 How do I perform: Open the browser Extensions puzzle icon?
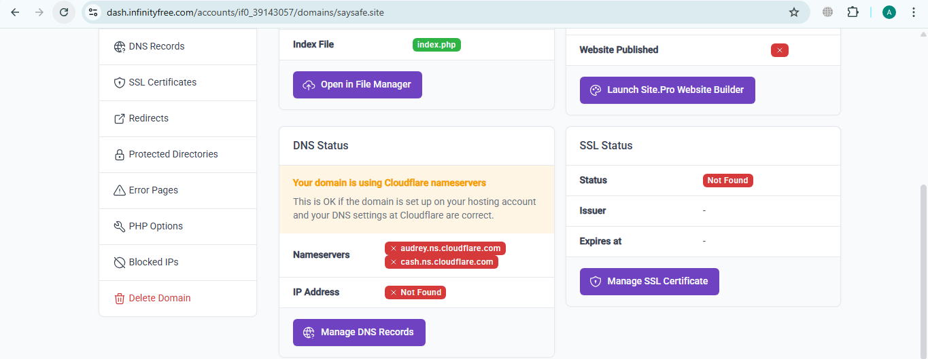click(x=853, y=12)
